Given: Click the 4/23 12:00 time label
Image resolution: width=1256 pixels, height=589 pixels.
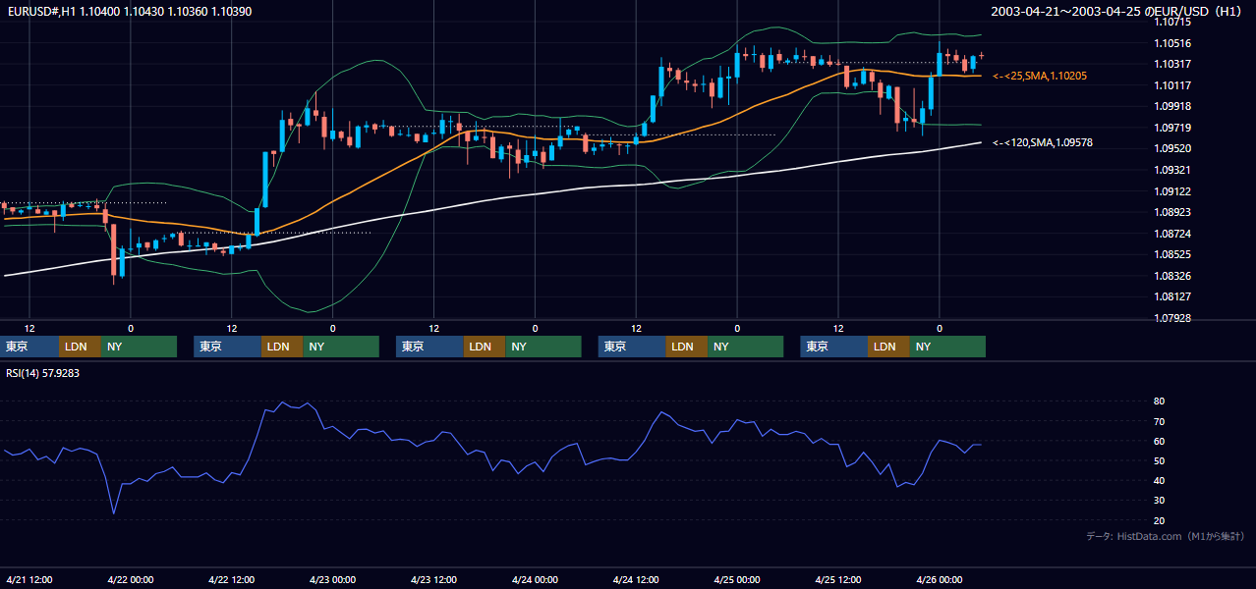Looking at the screenshot, I should (433, 579).
